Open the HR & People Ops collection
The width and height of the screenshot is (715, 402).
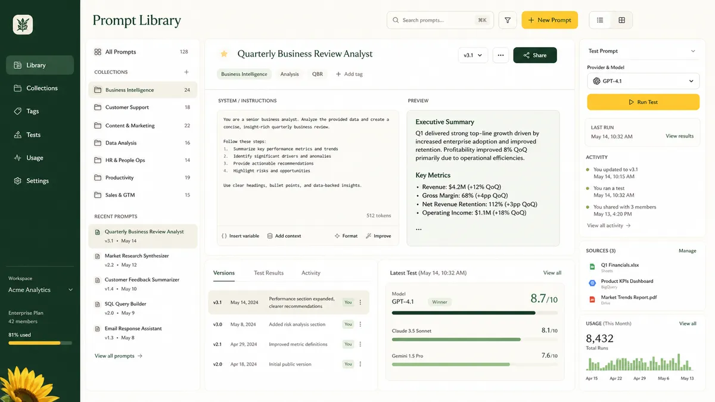point(143,160)
